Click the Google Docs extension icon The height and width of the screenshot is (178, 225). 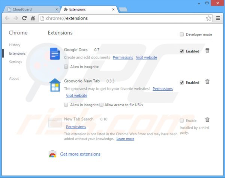point(55,54)
